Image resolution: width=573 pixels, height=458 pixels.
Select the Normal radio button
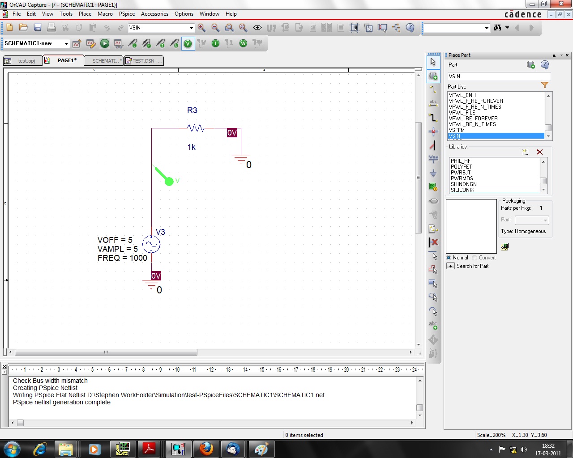449,258
